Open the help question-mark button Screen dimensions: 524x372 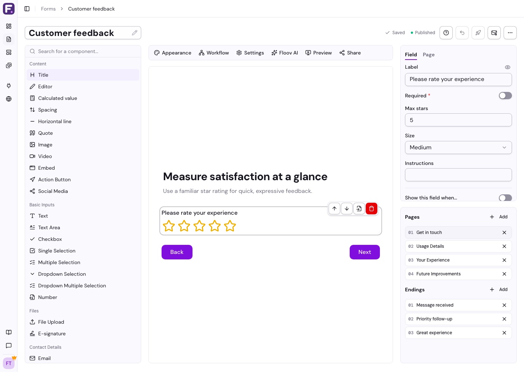click(446, 33)
